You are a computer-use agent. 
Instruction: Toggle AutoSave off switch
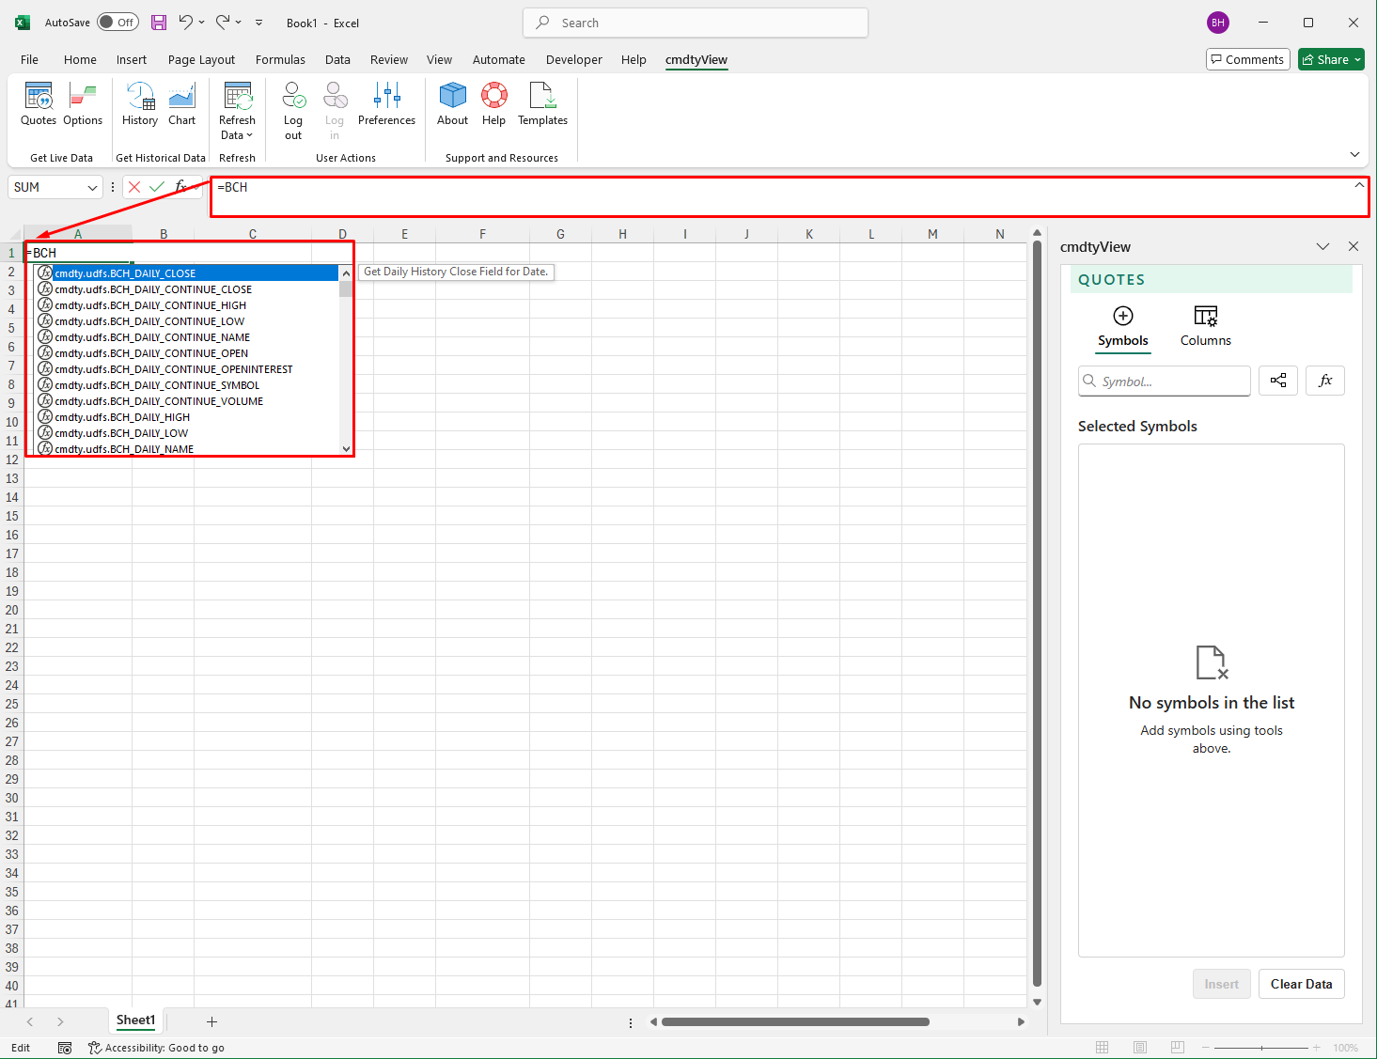pyautogui.click(x=117, y=22)
